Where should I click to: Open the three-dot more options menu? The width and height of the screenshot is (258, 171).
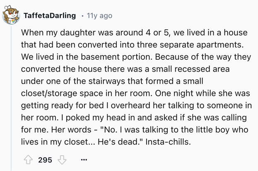[x=84, y=159]
